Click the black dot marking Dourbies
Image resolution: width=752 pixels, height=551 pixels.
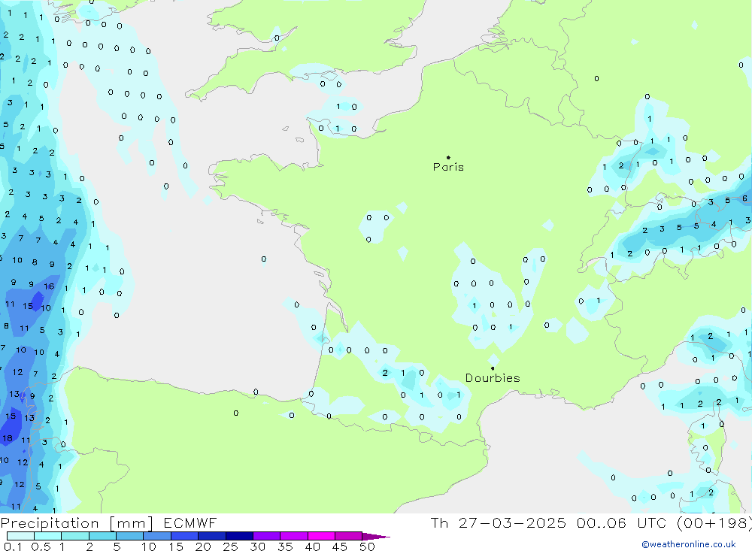point(493,368)
